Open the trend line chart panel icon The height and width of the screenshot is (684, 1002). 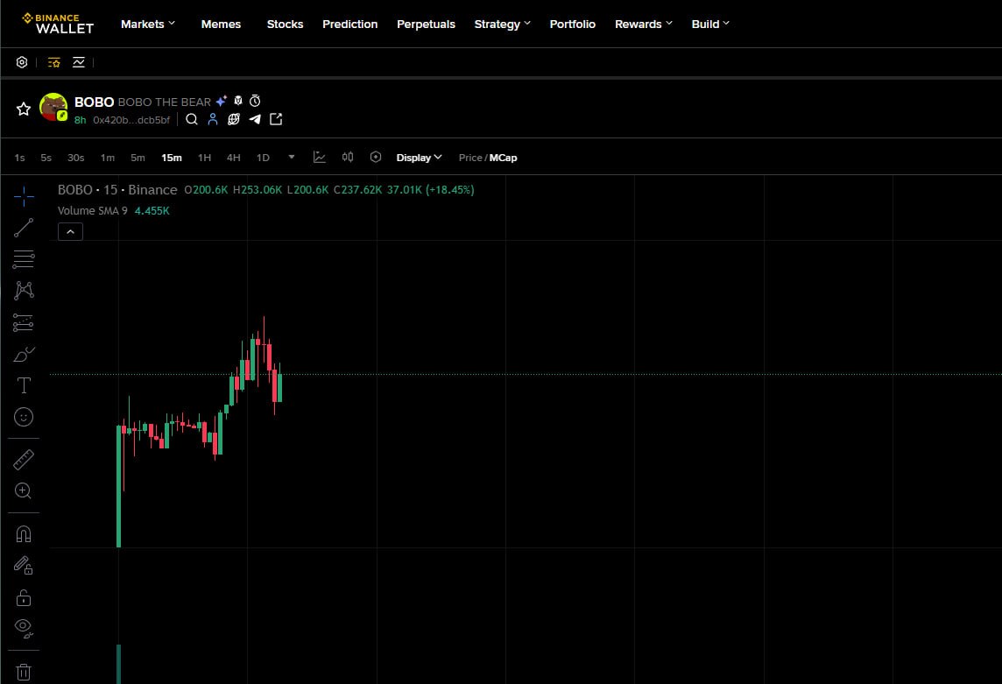pyautogui.click(x=79, y=62)
